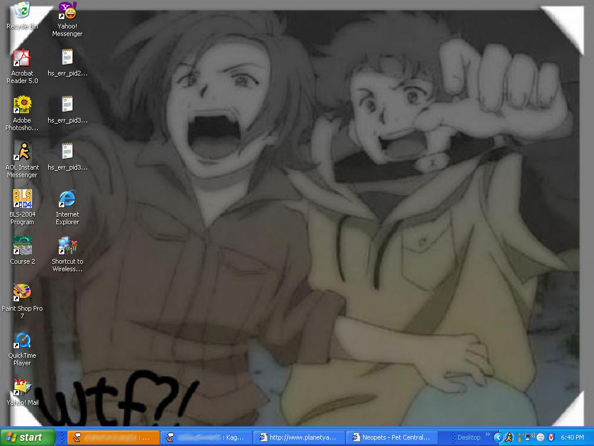Image resolution: width=594 pixels, height=446 pixels.
Task: Select the hs_err_pid3 file beside AOL Messenger
Action: coord(67,157)
